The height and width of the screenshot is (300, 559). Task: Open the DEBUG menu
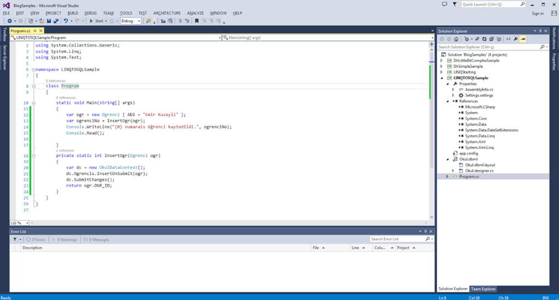[90, 13]
